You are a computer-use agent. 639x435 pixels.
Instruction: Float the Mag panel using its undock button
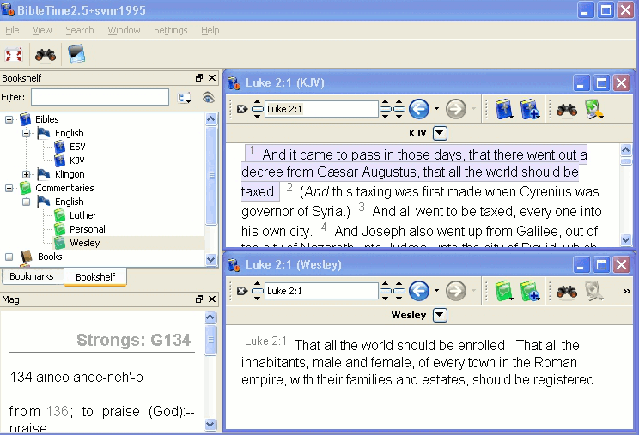click(x=199, y=299)
